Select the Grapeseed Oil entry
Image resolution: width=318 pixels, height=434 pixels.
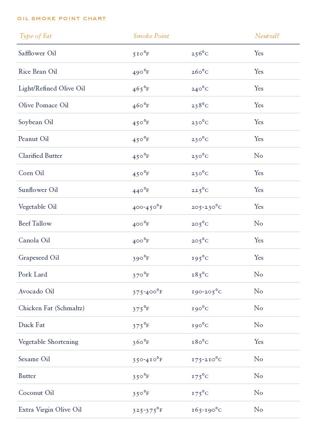pos(39,258)
